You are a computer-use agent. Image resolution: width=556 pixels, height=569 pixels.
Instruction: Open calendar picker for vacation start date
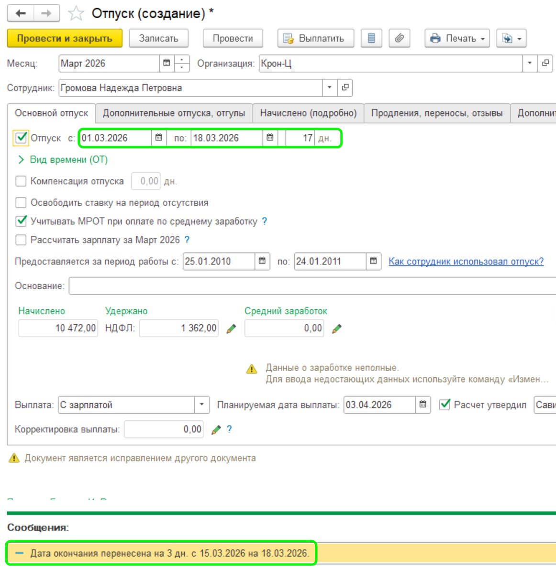159,138
